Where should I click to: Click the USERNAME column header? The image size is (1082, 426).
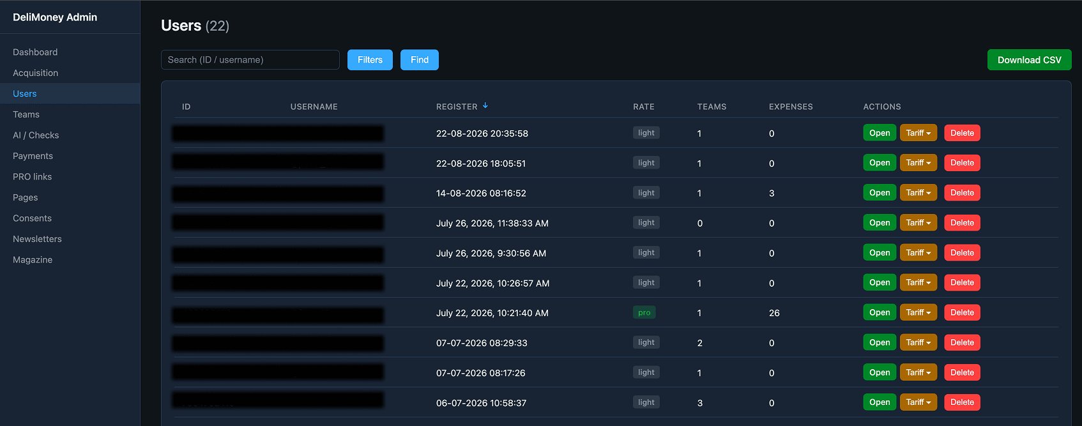314,107
